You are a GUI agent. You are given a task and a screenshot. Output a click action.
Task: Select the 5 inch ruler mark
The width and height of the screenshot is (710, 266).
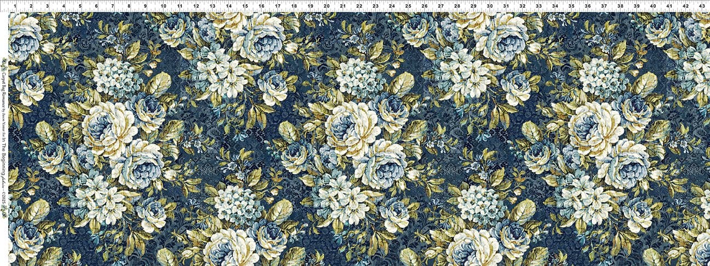point(80,6)
